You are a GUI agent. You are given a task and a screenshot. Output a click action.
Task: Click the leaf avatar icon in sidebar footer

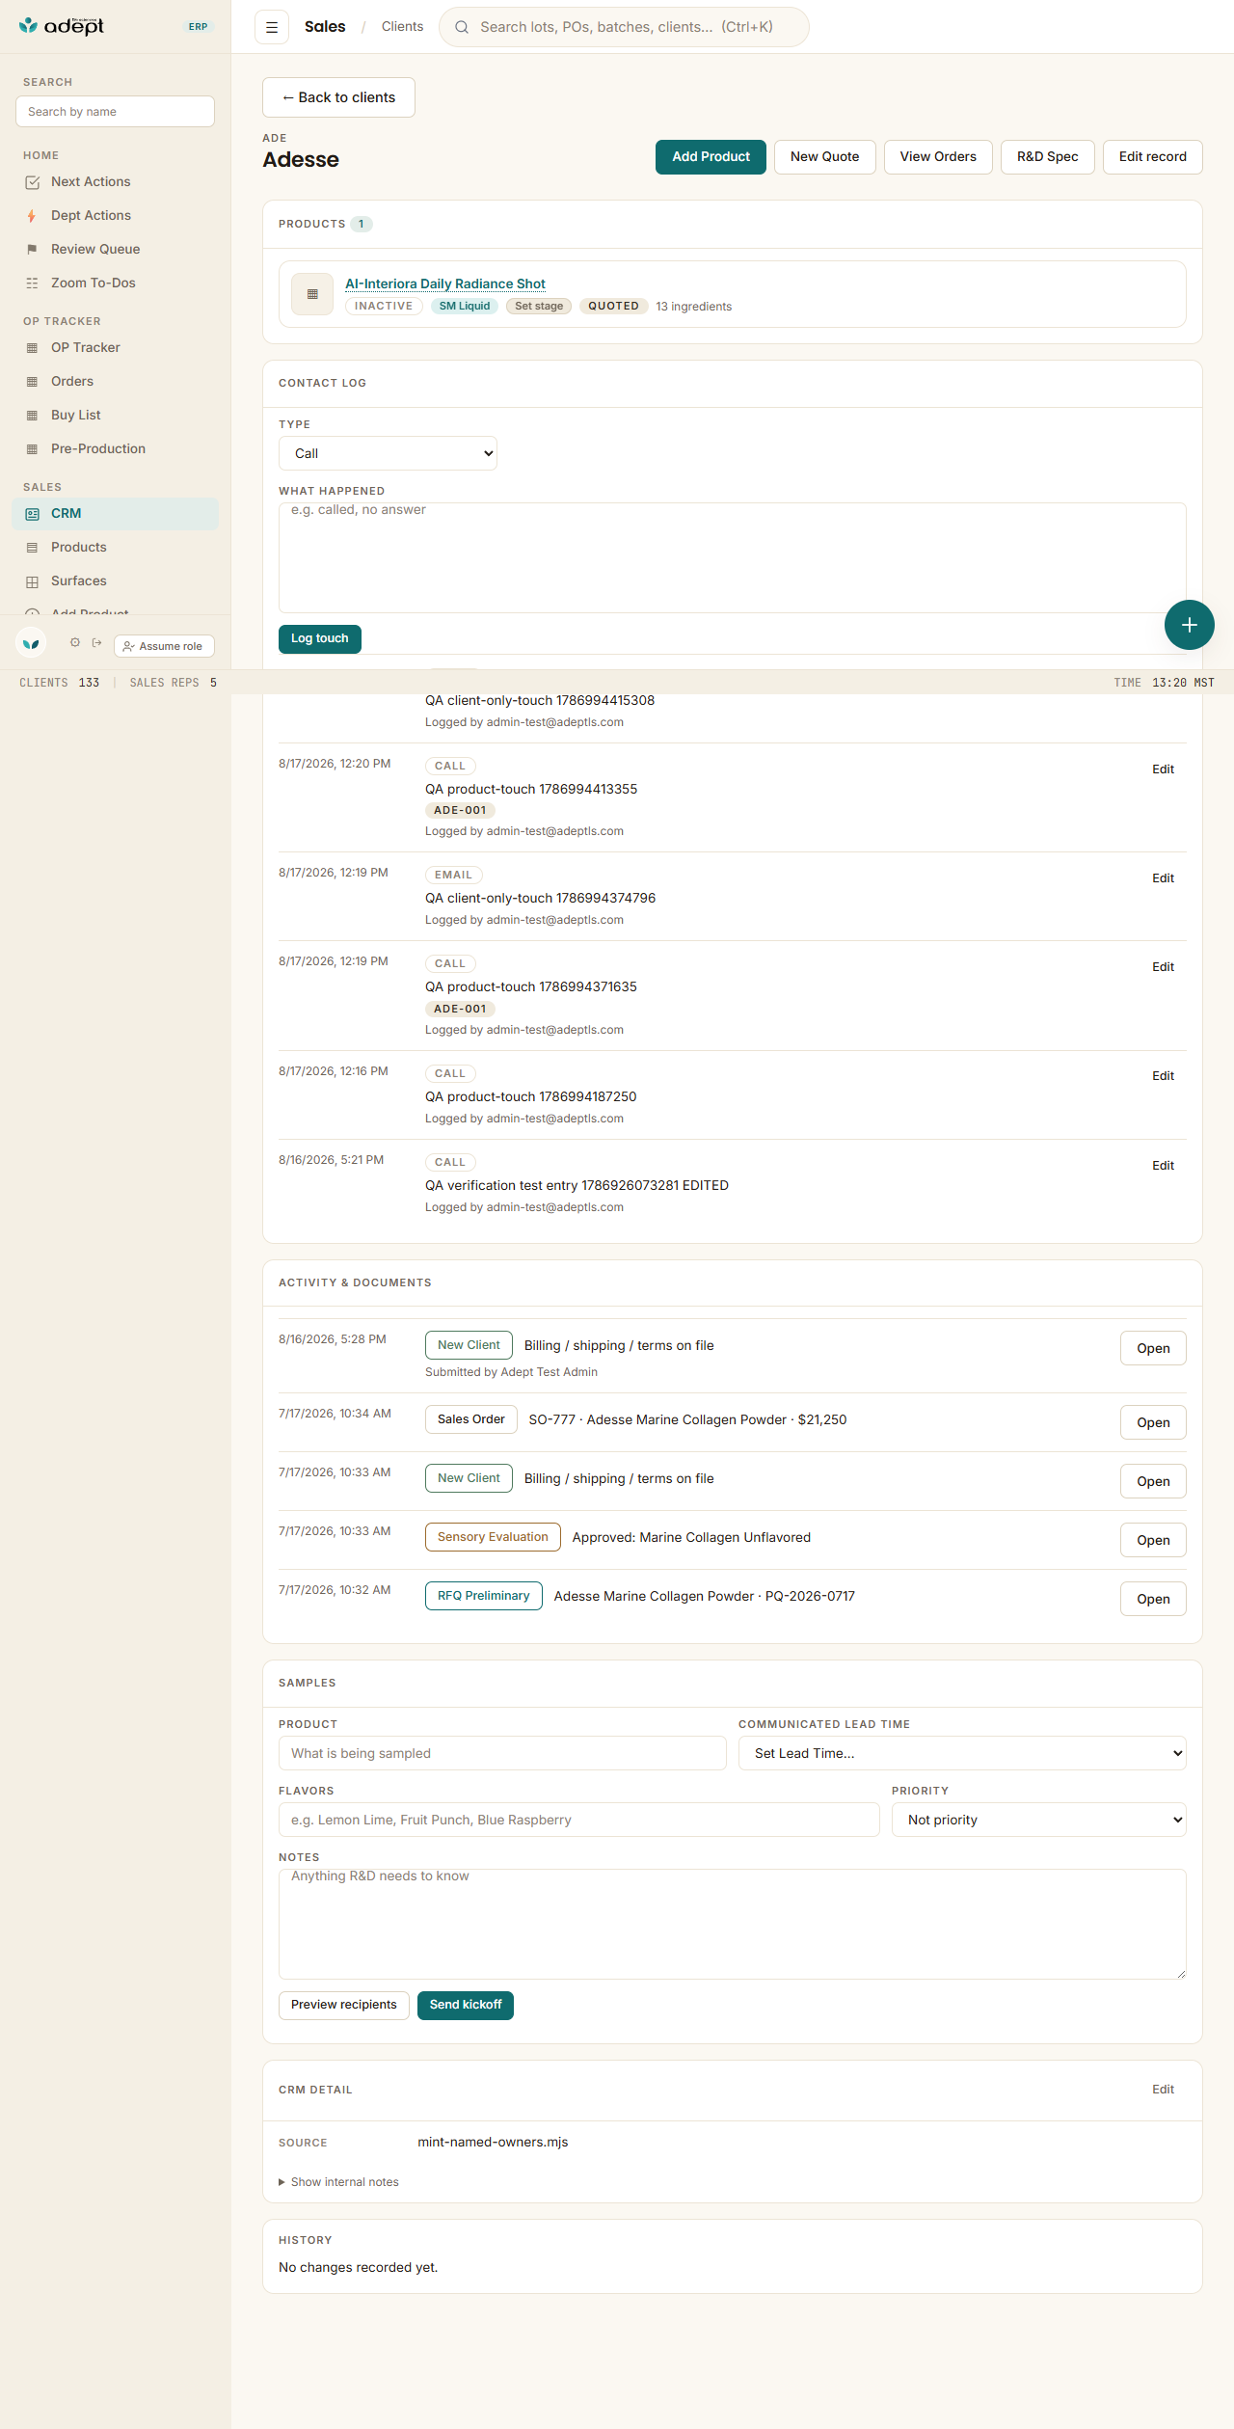pyautogui.click(x=31, y=643)
